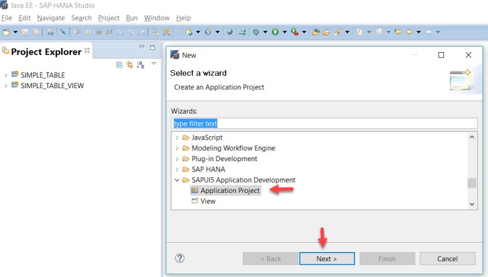The height and width of the screenshot is (277, 488).
Task: Toggle Skip All Breakpoints icon
Action: click(x=63, y=32)
